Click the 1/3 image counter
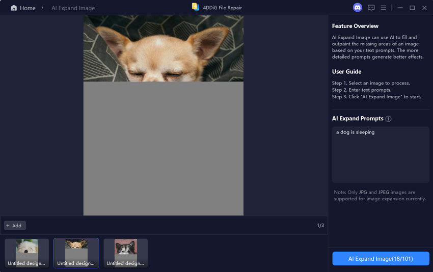The image size is (433, 272). click(320, 225)
